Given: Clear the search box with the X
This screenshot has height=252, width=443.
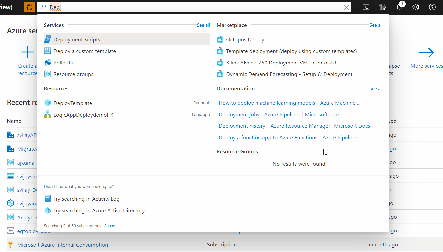Looking at the screenshot, I should point(346,7).
